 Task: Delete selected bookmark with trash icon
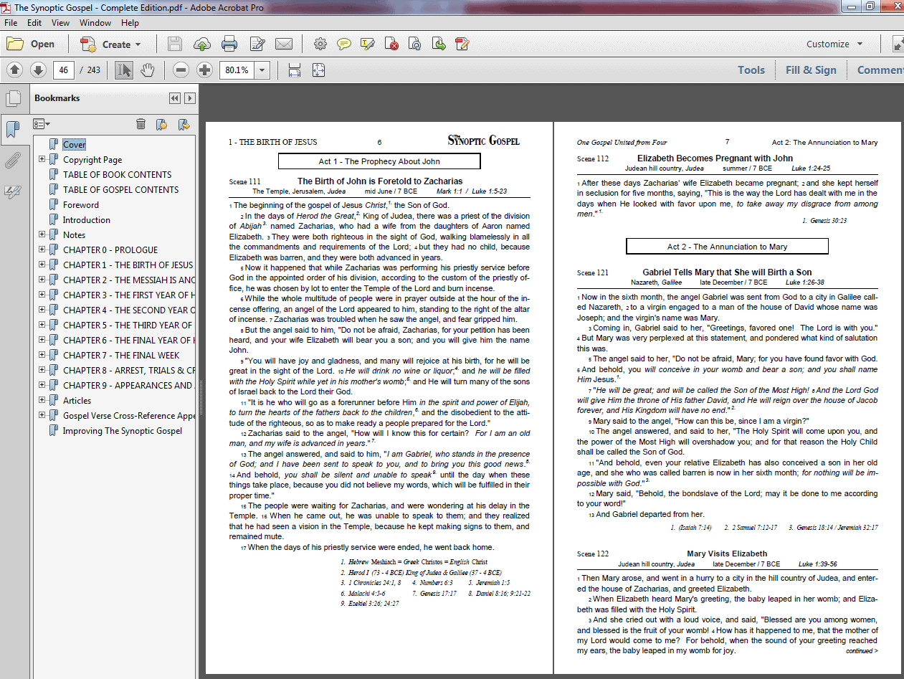tap(141, 124)
